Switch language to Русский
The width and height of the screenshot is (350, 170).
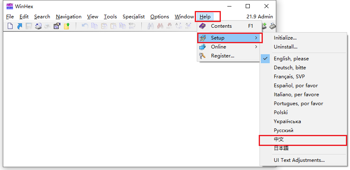click(x=304, y=130)
